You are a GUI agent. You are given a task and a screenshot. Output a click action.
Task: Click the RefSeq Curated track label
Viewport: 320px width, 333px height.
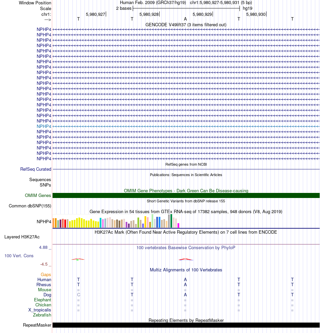pos(36,169)
